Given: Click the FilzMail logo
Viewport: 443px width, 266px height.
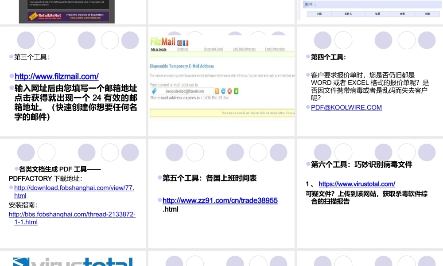Looking at the screenshot, I should (163, 42).
